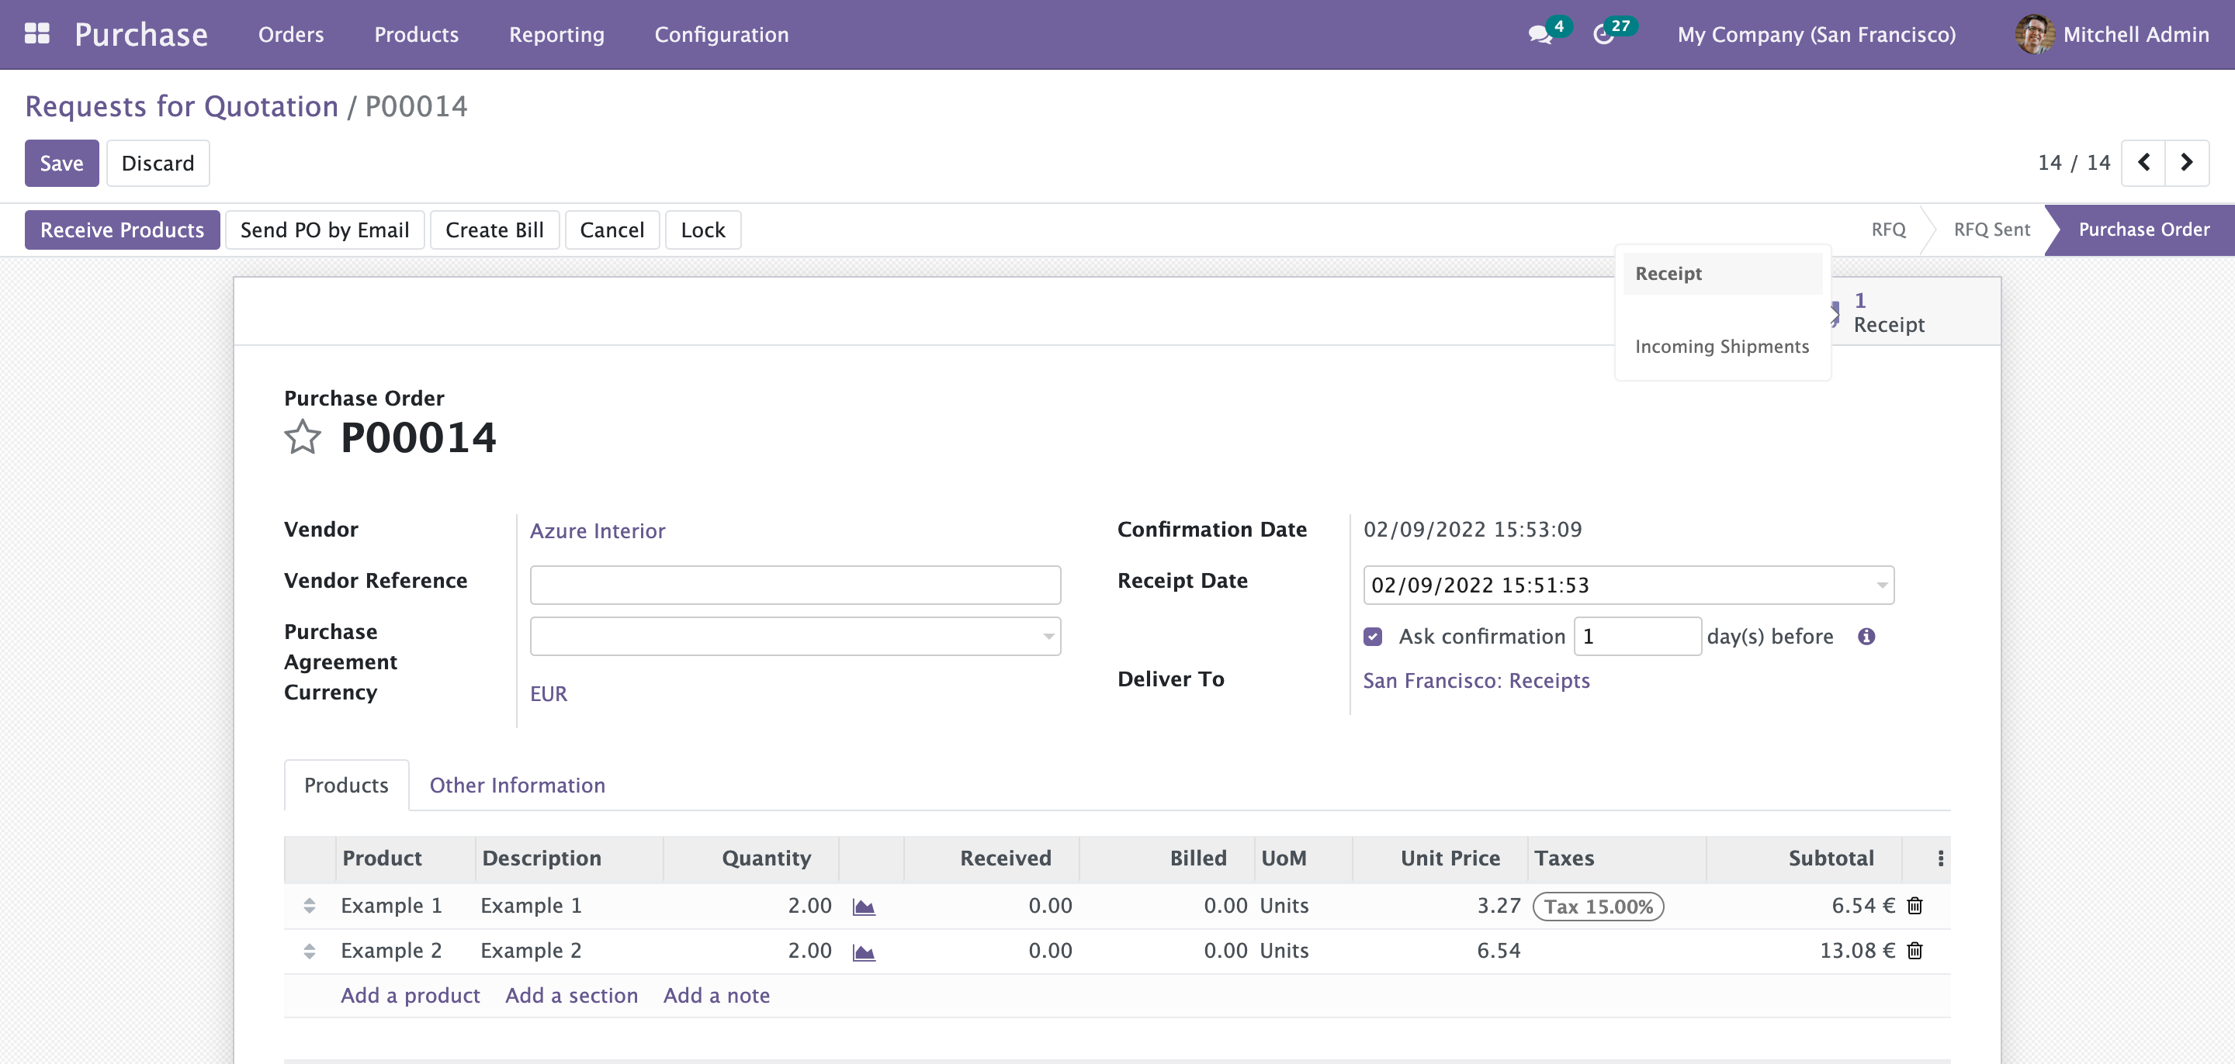Open the Receipt Date picker dropdown
The height and width of the screenshot is (1064, 2235).
[x=1881, y=586]
